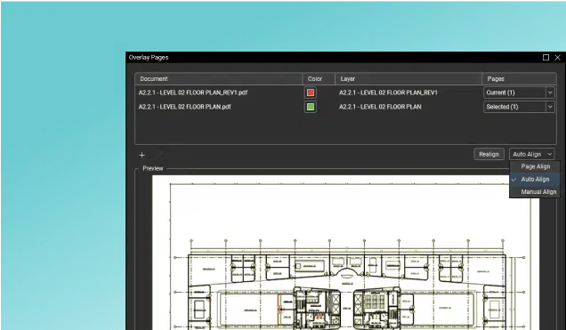Close the Overlay Pages dialog
This screenshot has width=566, height=330.
(557, 57)
